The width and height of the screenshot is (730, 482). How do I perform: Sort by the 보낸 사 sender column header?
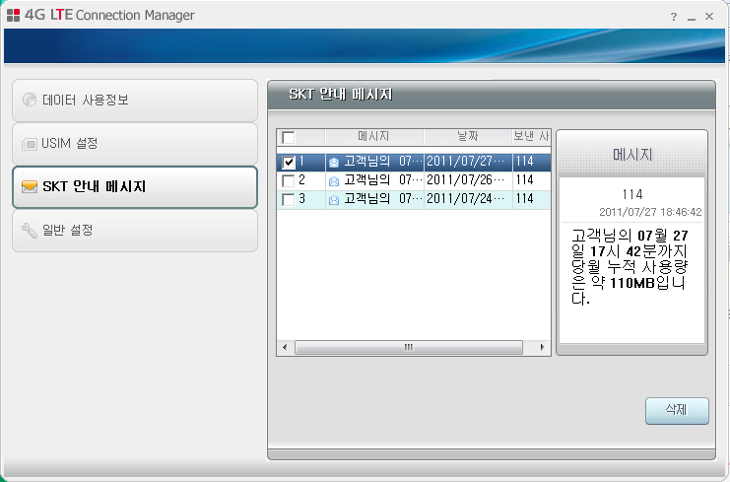point(531,136)
